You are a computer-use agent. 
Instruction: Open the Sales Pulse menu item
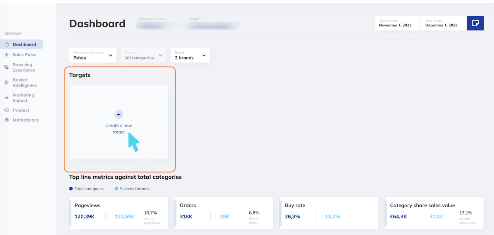(24, 55)
